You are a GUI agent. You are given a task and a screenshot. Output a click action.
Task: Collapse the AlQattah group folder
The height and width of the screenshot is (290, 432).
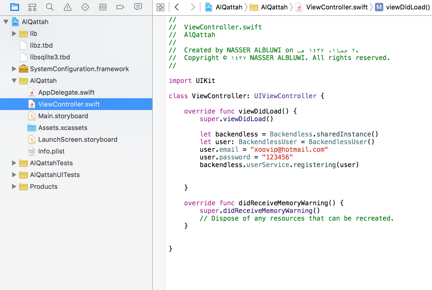(14, 81)
